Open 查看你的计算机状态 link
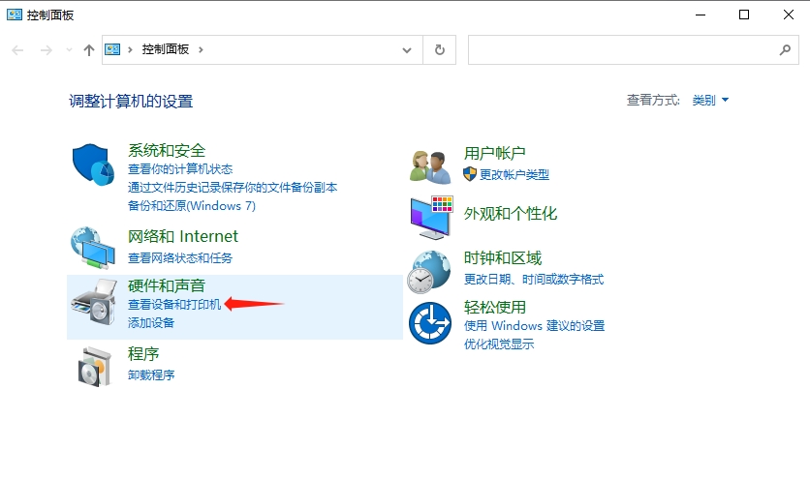 tap(180, 168)
